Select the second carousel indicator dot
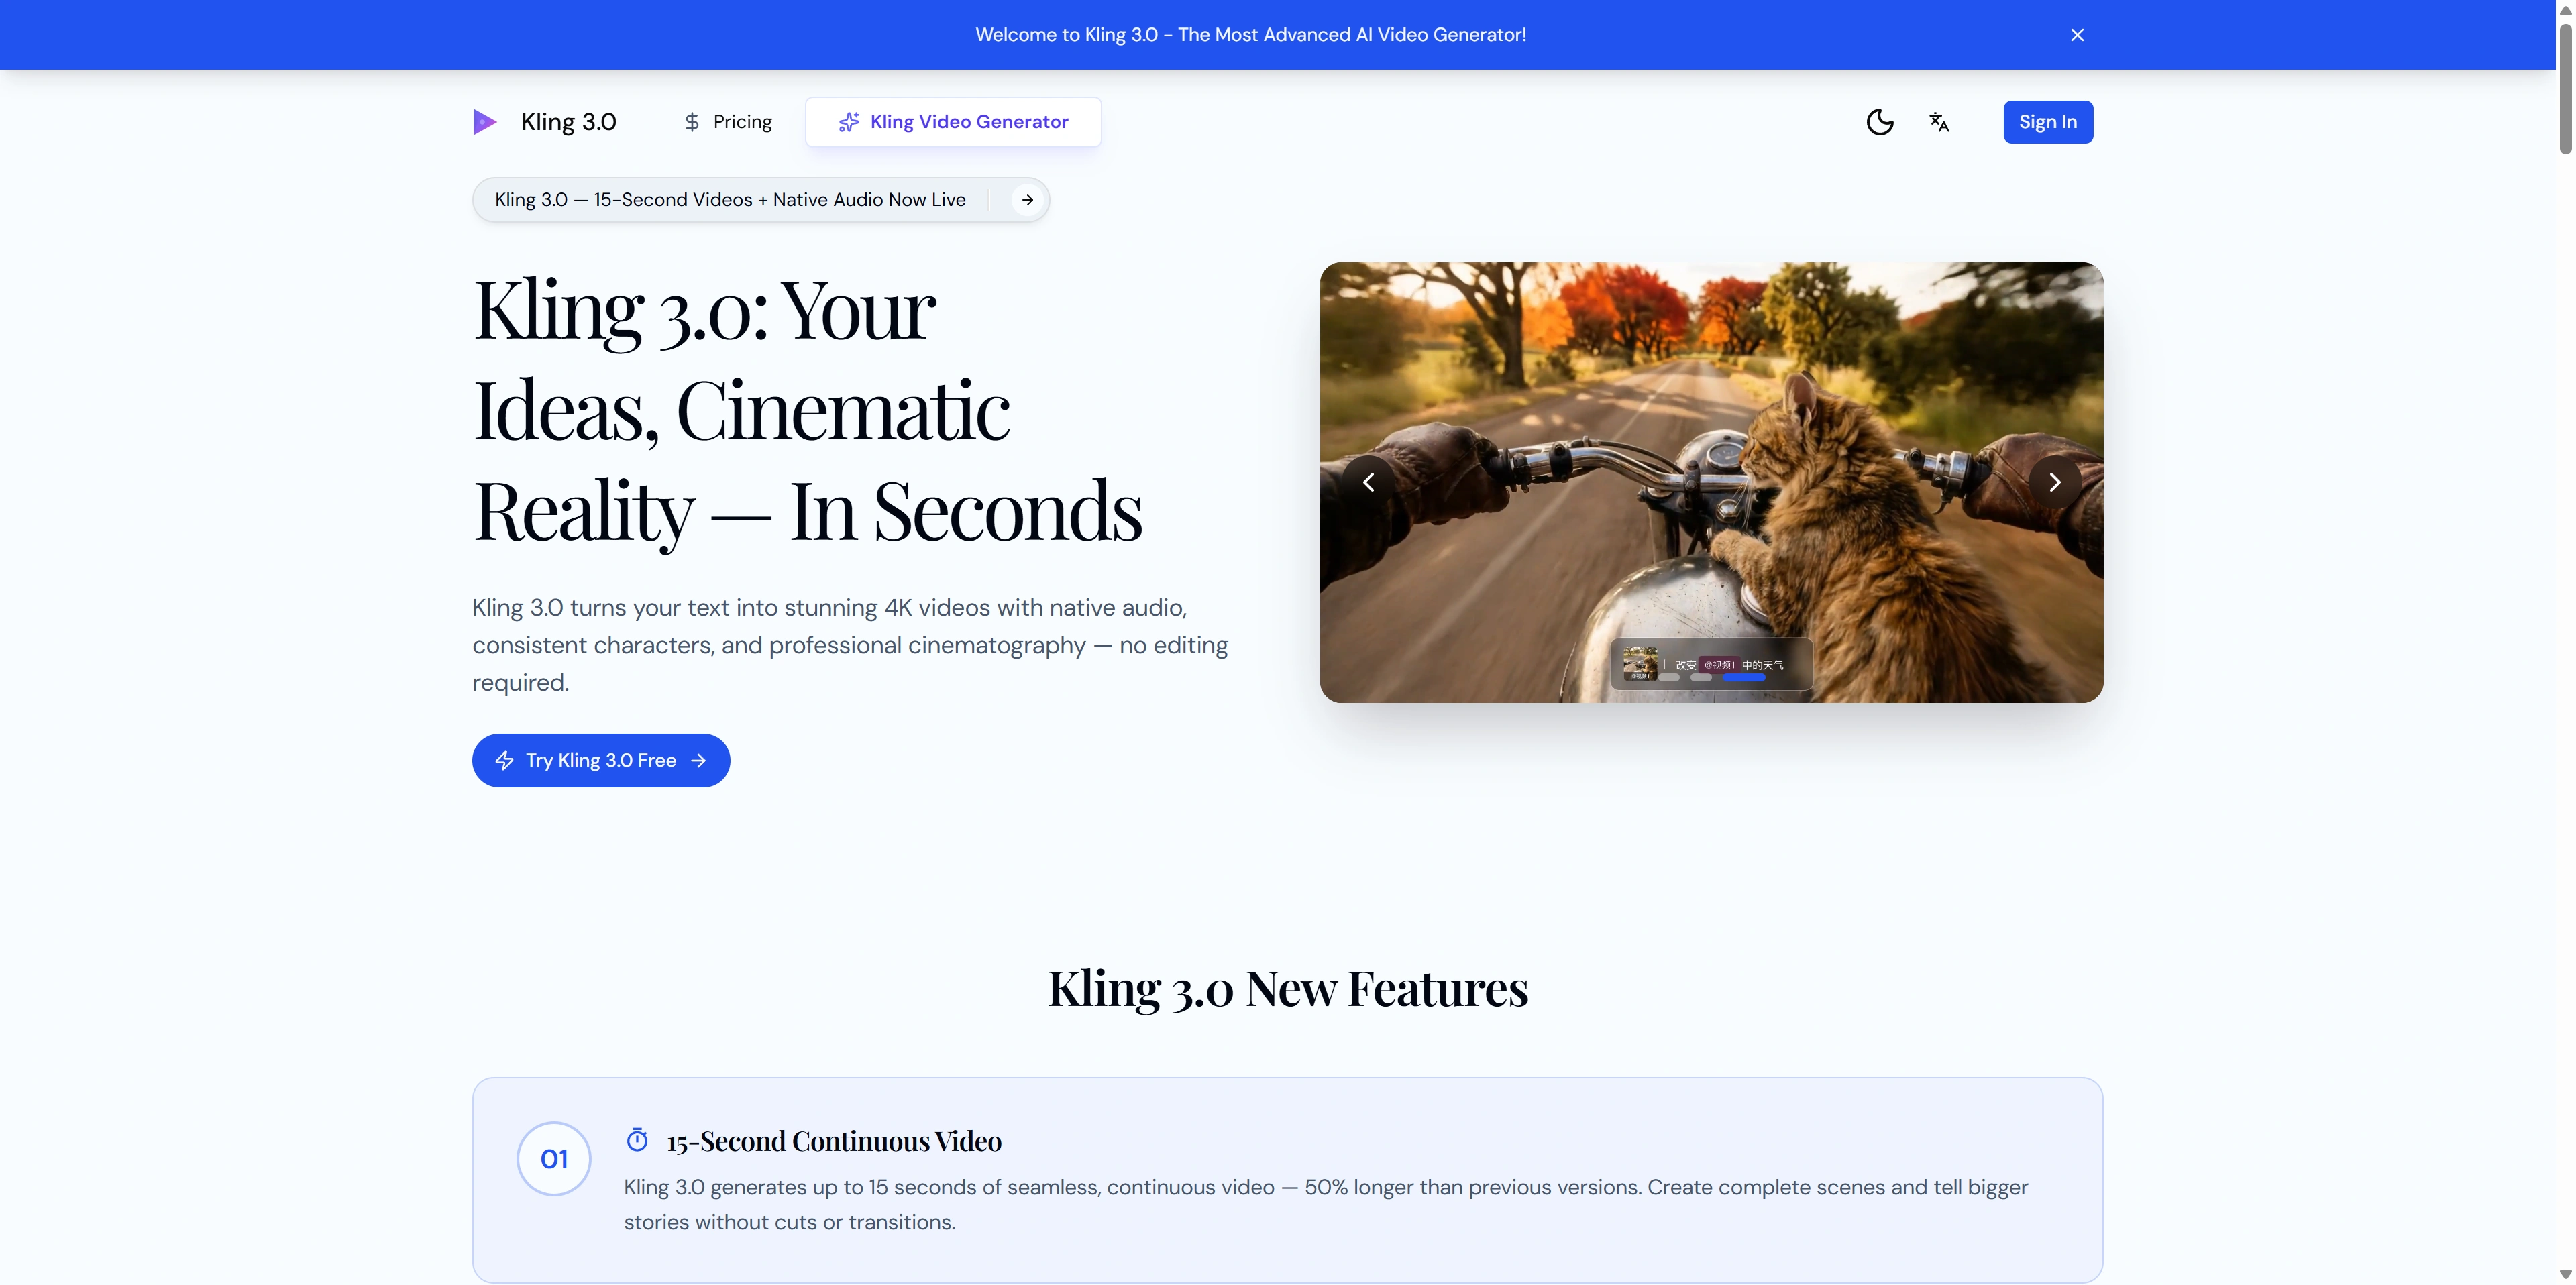2576x1285 pixels. tap(1700, 678)
